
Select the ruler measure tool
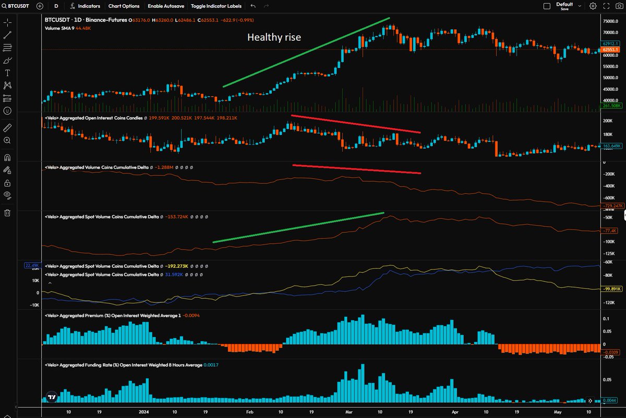point(7,128)
